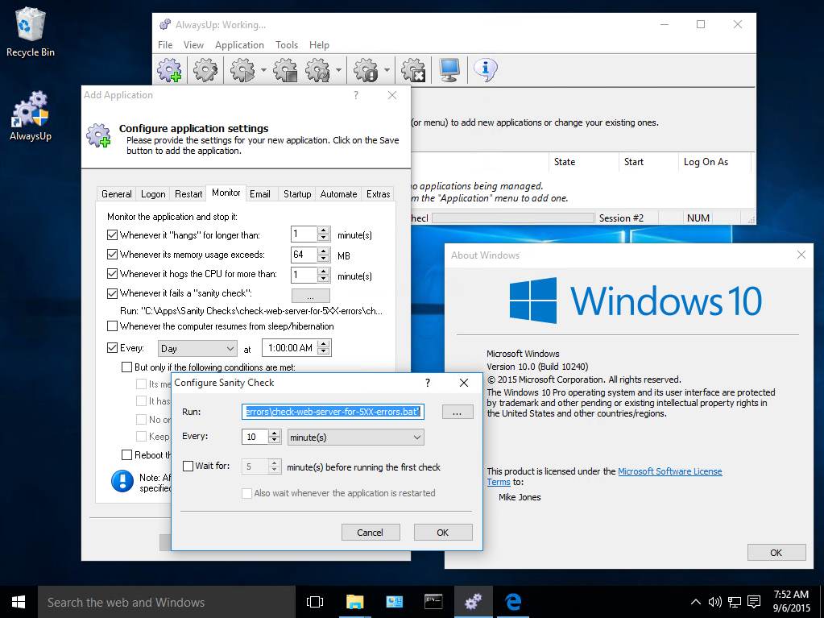Image resolution: width=824 pixels, height=618 pixels.
Task: Click the taskbar clock showing 7:52 AM
Action: [x=791, y=602]
